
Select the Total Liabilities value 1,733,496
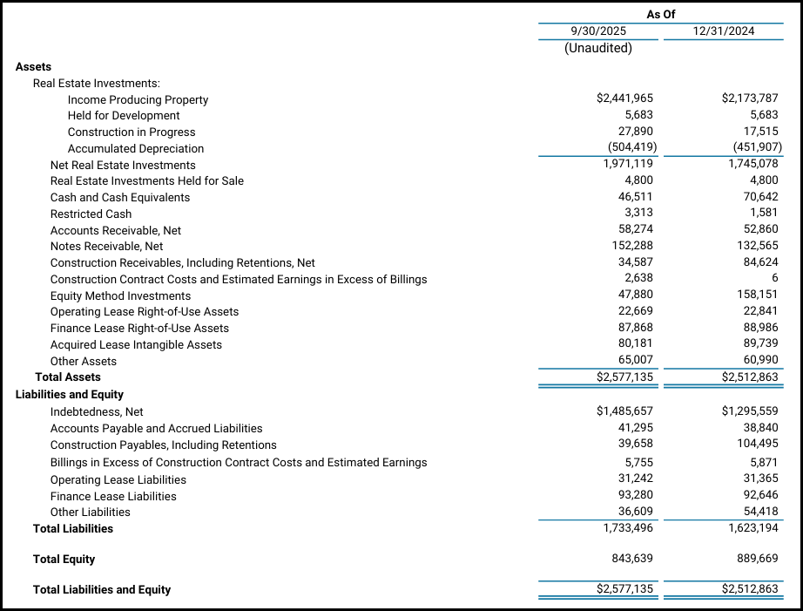tap(631, 528)
